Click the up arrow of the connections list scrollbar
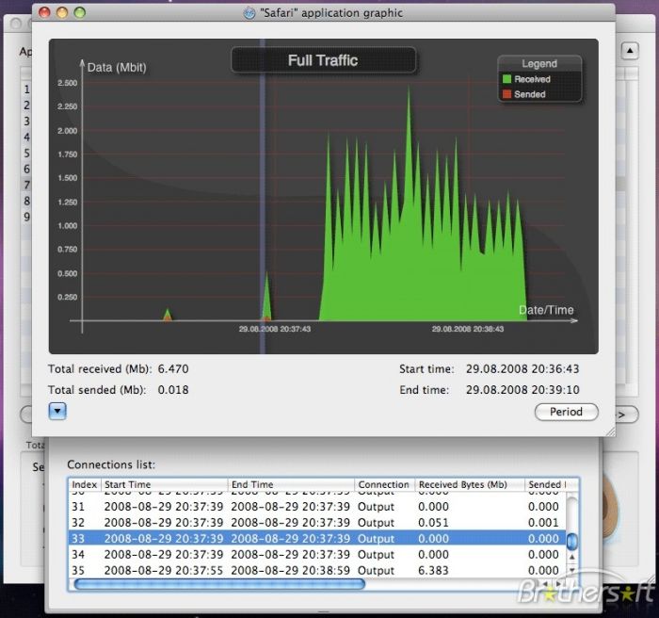The width and height of the screenshot is (659, 618). point(572,557)
